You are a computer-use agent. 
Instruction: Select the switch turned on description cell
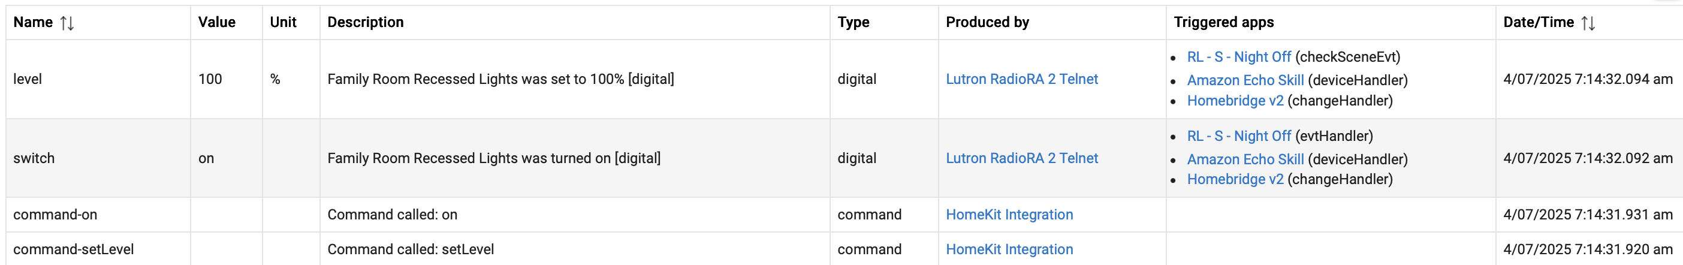[575, 158]
